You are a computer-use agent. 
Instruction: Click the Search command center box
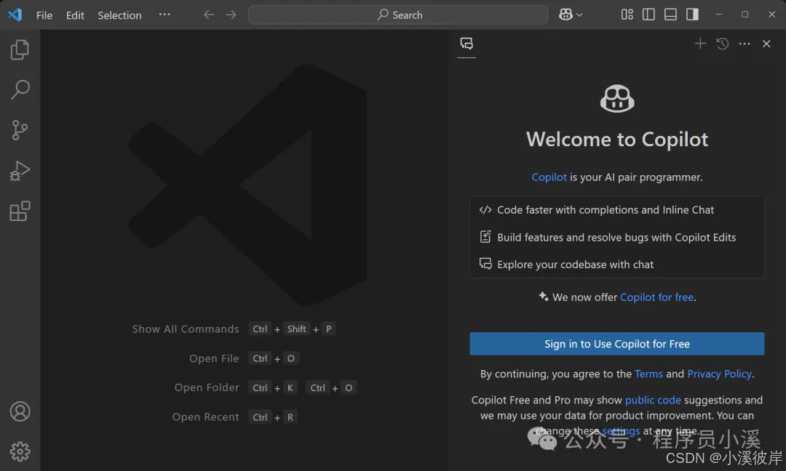tap(398, 15)
